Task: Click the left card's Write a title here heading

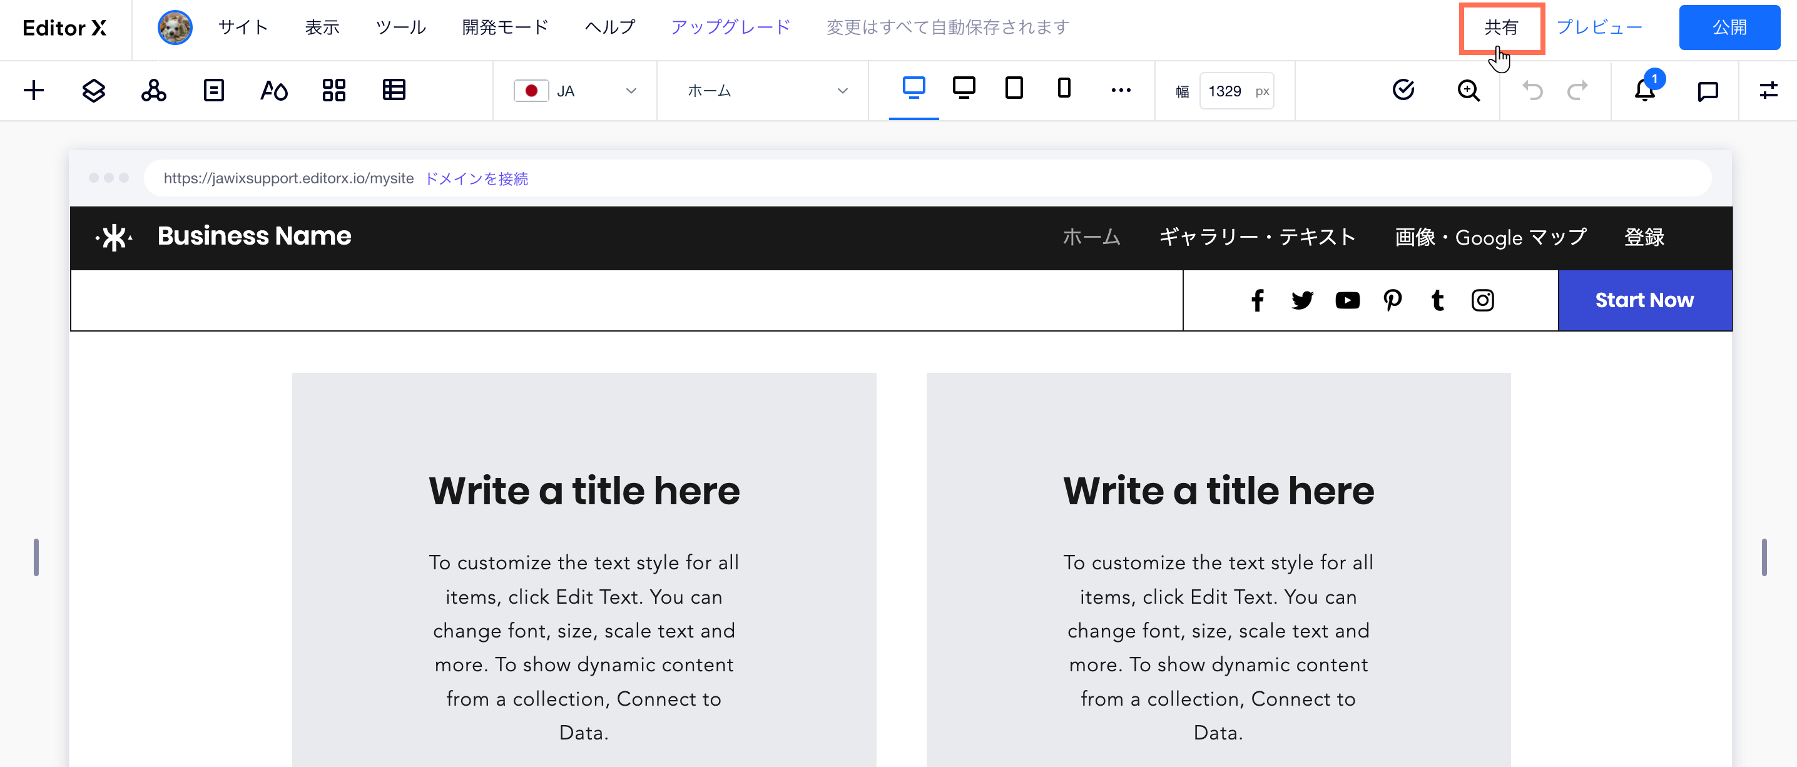Action: pyautogui.click(x=584, y=491)
